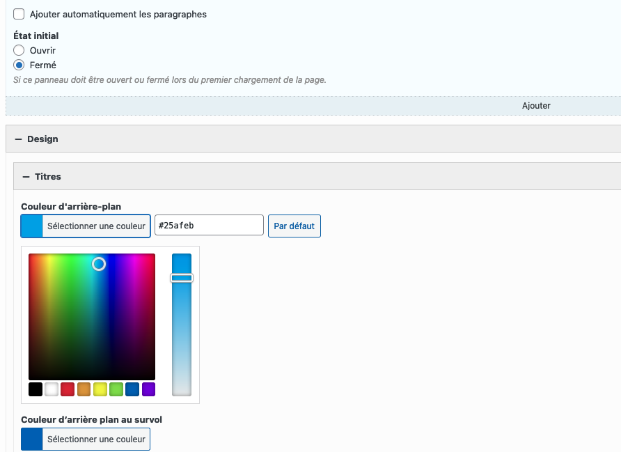Viewport: 621px width, 452px height.
Task: Pick the purple palette swatch
Action: point(148,389)
